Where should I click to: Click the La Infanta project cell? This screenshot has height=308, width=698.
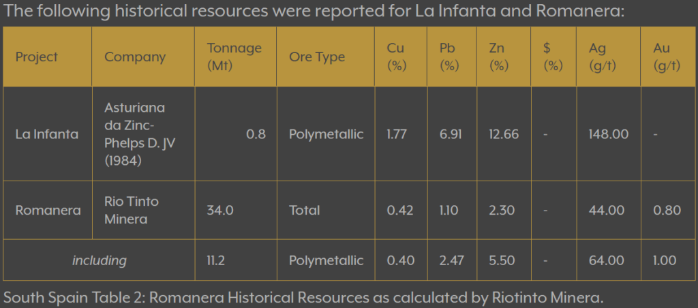click(x=47, y=134)
